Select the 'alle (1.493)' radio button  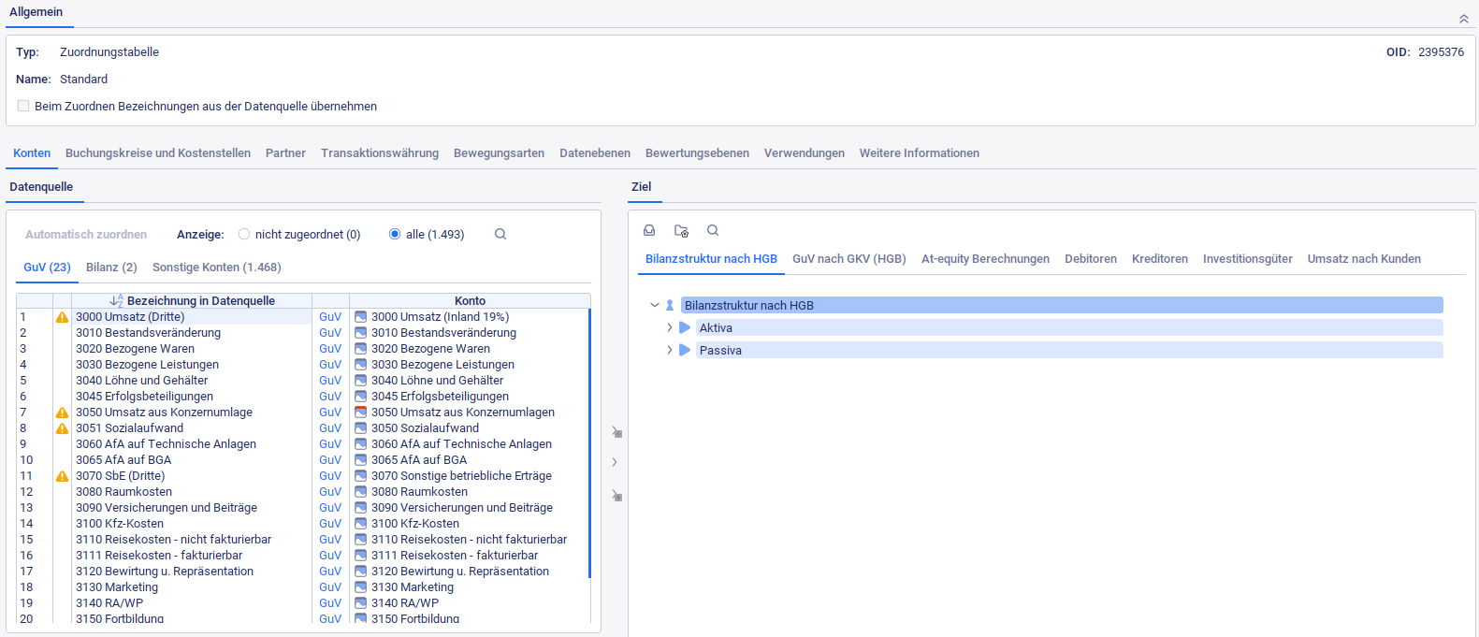coord(395,234)
